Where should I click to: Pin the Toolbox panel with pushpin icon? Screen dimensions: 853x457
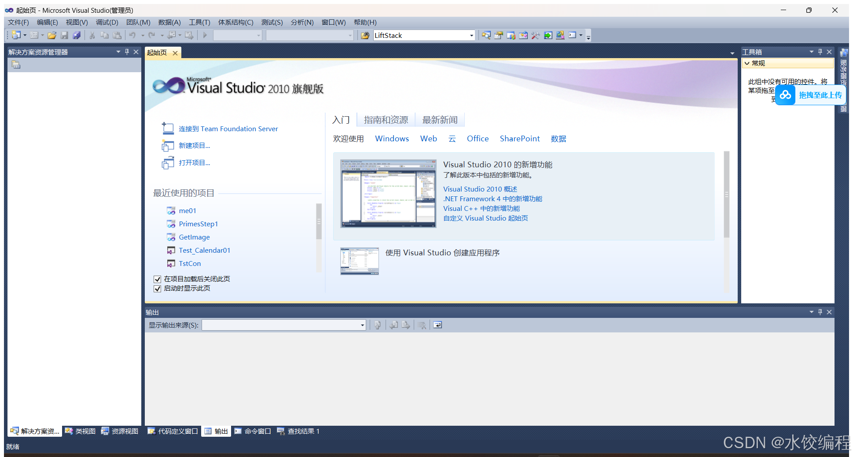point(820,52)
